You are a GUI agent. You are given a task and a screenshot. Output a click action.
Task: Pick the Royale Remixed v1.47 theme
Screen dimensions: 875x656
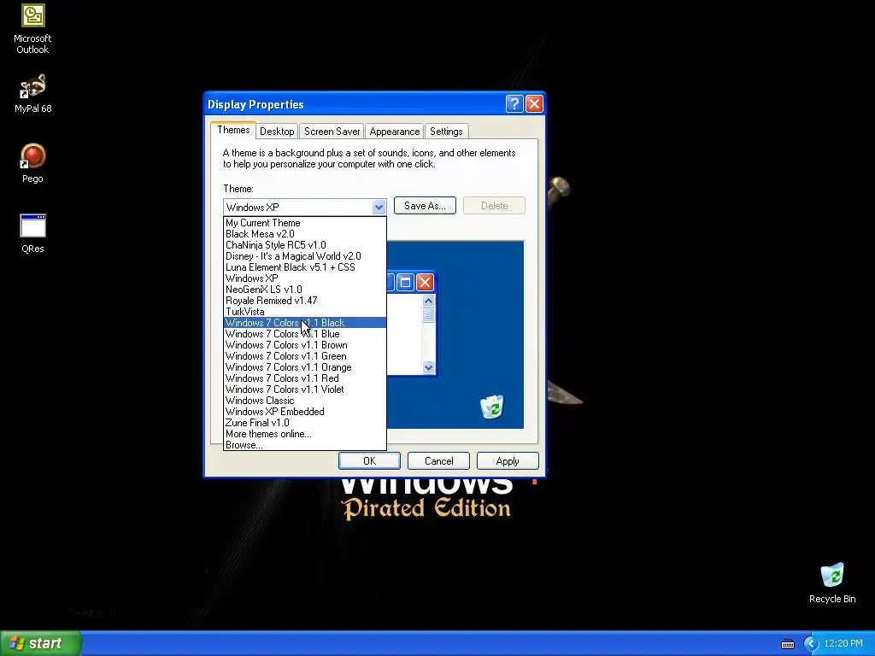point(305,301)
